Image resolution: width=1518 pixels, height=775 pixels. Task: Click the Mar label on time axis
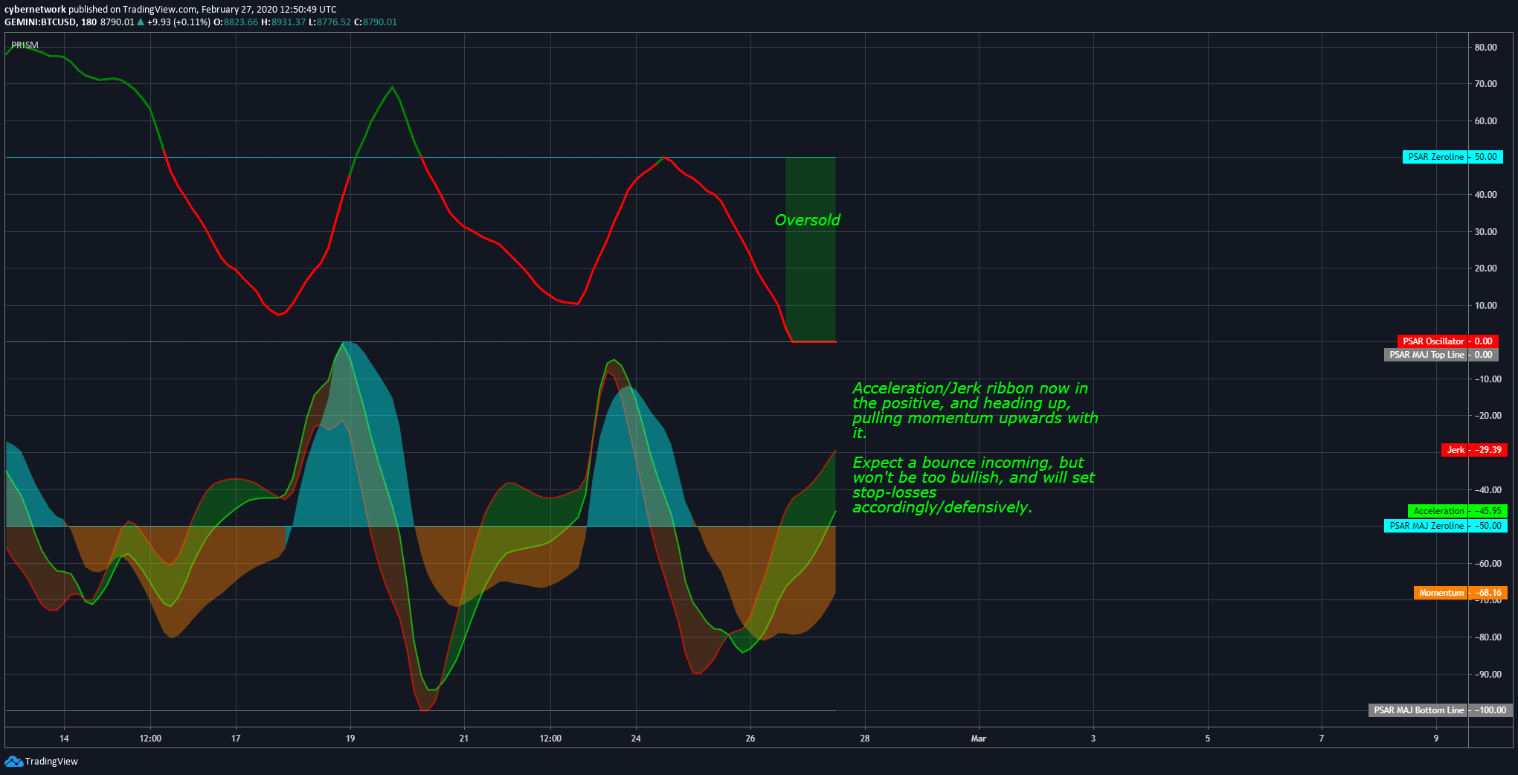pyautogui.click(x=979, y=739)
